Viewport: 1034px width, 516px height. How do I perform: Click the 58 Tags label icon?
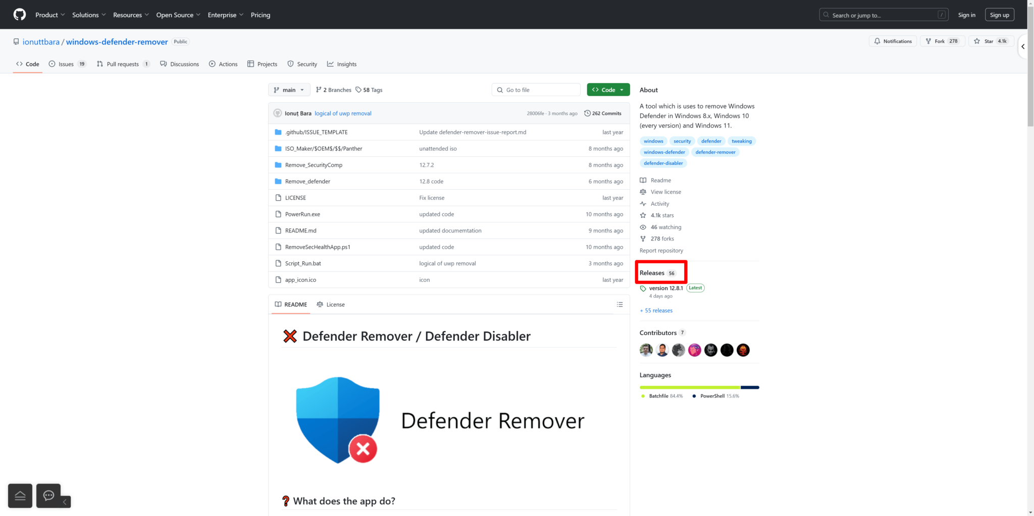(x=358, y=89)
